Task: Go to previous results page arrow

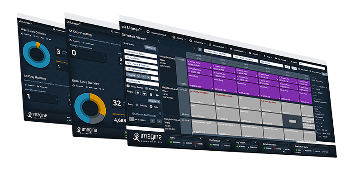Action: pos(152,121)
